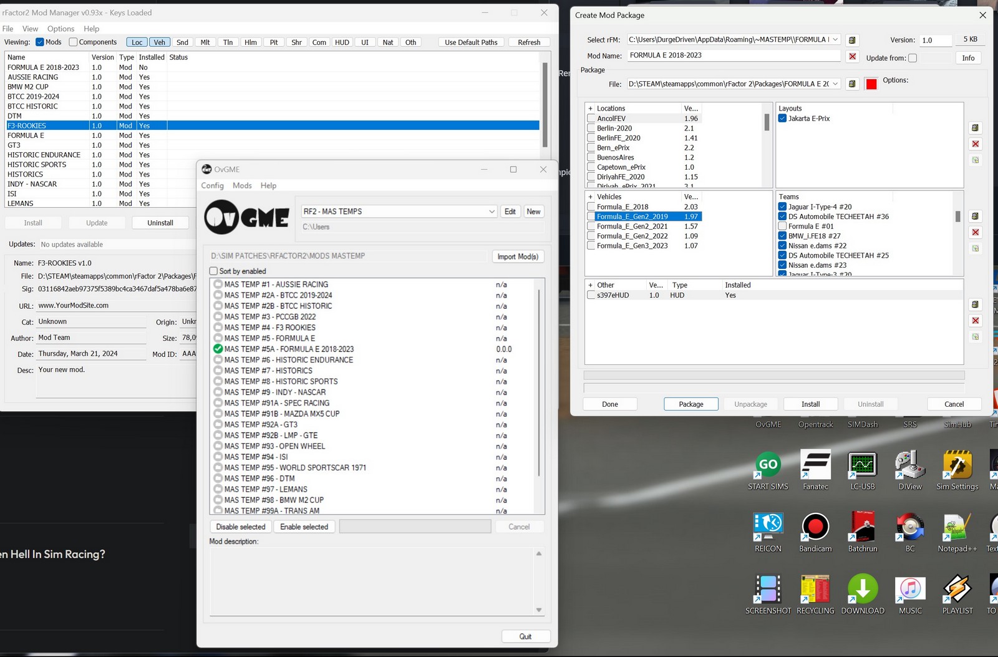Click the red X icon beside the Layouts panel
998x657 pixels.
tap(975, 144)
